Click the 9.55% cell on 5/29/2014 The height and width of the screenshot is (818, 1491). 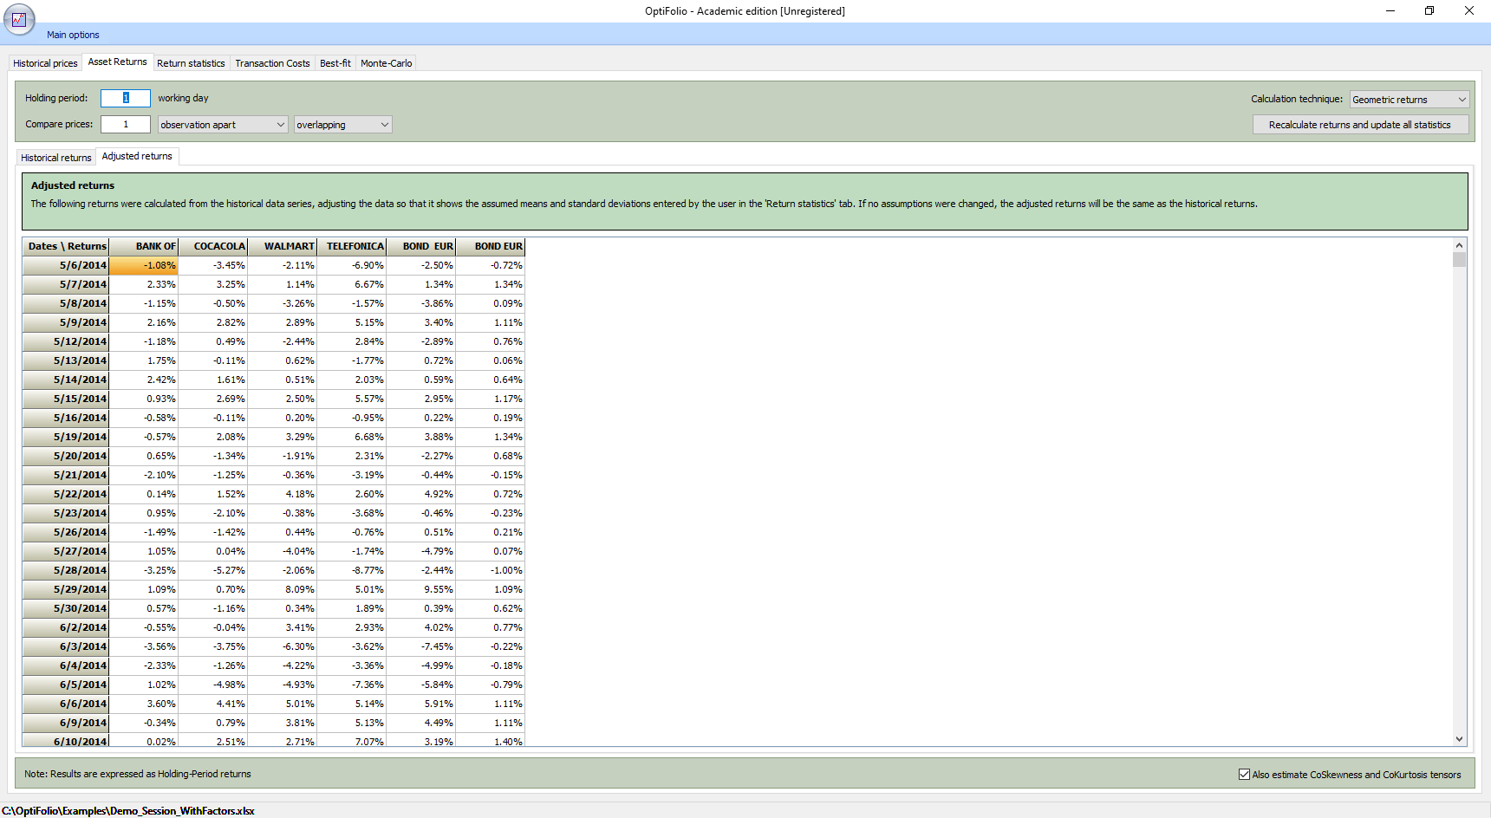point(421,589)
